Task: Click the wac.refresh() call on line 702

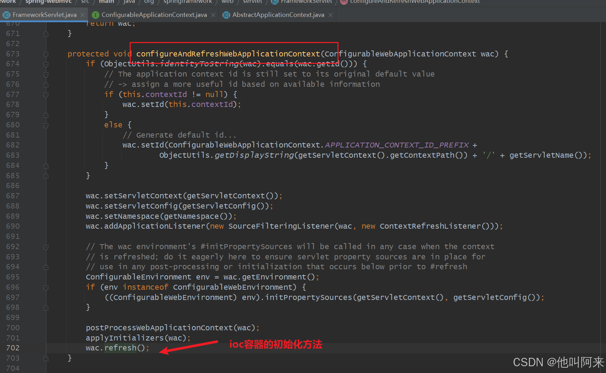Action: 115,348
